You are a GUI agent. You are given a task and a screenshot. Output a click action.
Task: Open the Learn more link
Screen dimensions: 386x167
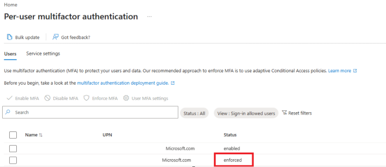coord(339,71)
